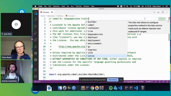Choose the container trait suggestion

(106, 28)
